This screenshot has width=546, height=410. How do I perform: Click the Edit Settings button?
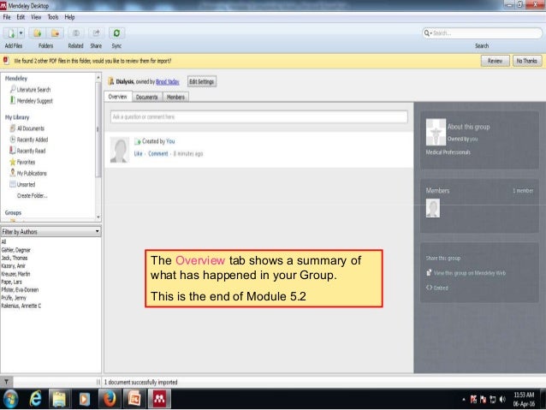pos(202,82)
